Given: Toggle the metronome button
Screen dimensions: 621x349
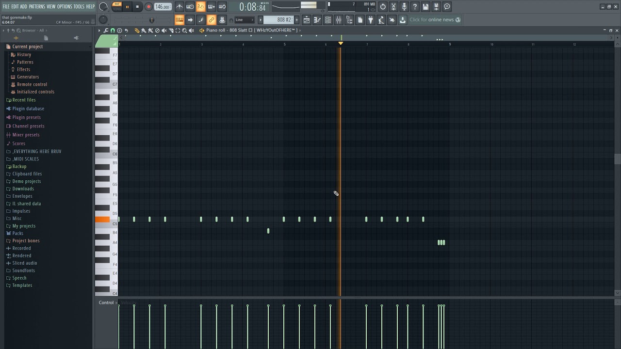Looking at the screenshot, I should 180,6.
